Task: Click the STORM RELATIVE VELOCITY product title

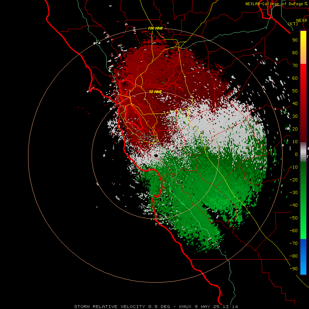Action: pyautogui.click(x=110, y=307)
